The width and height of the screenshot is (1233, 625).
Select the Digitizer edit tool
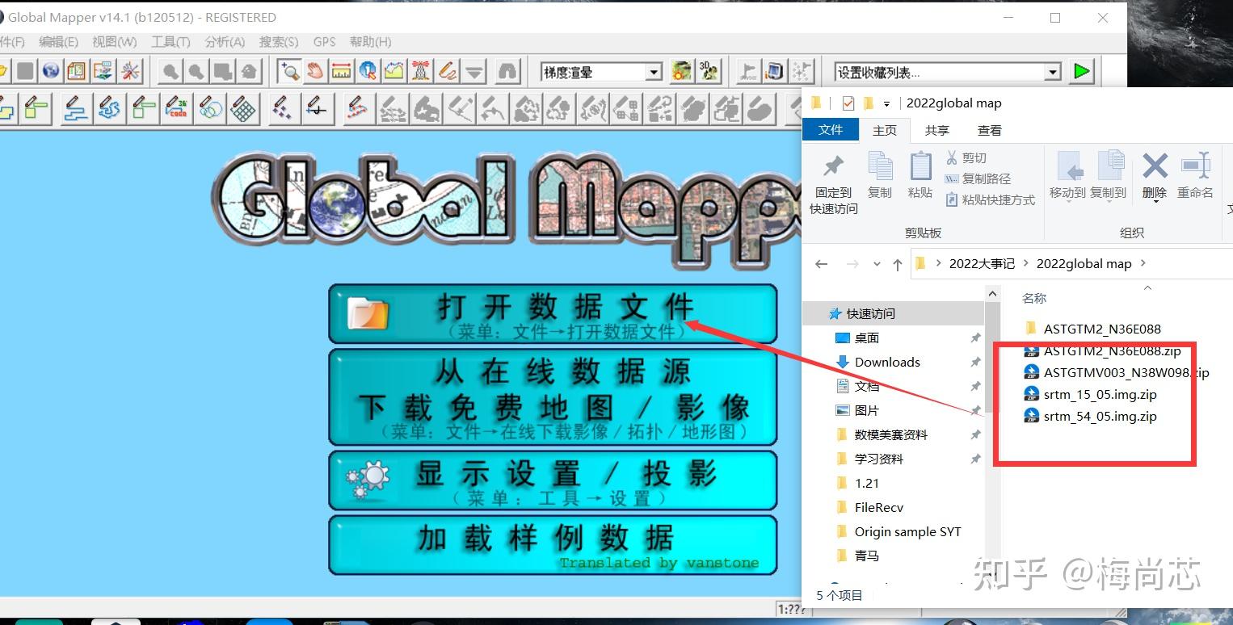coord(448,71)
